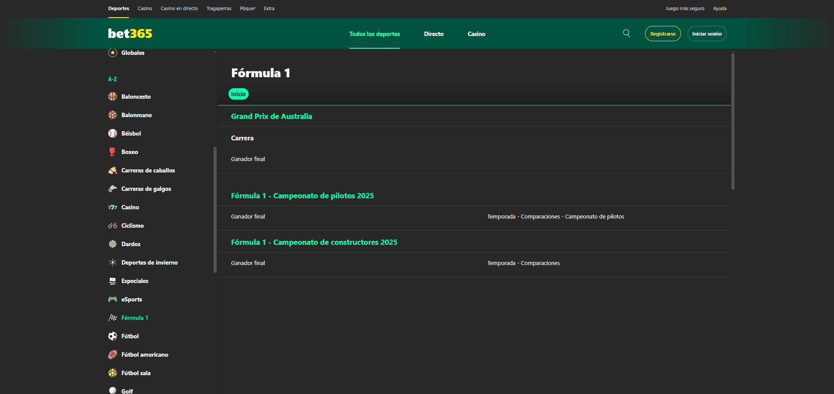Viewport: 834px width, 394px height.
Task: Click the Fútbol sala ball icon
Action: [x=113, y=373]
